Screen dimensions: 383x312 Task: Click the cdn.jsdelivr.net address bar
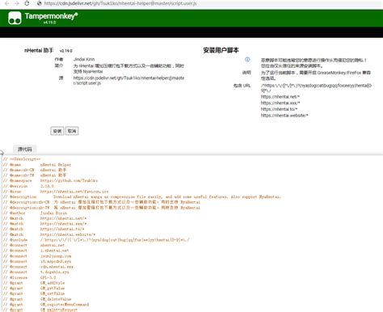120,3
